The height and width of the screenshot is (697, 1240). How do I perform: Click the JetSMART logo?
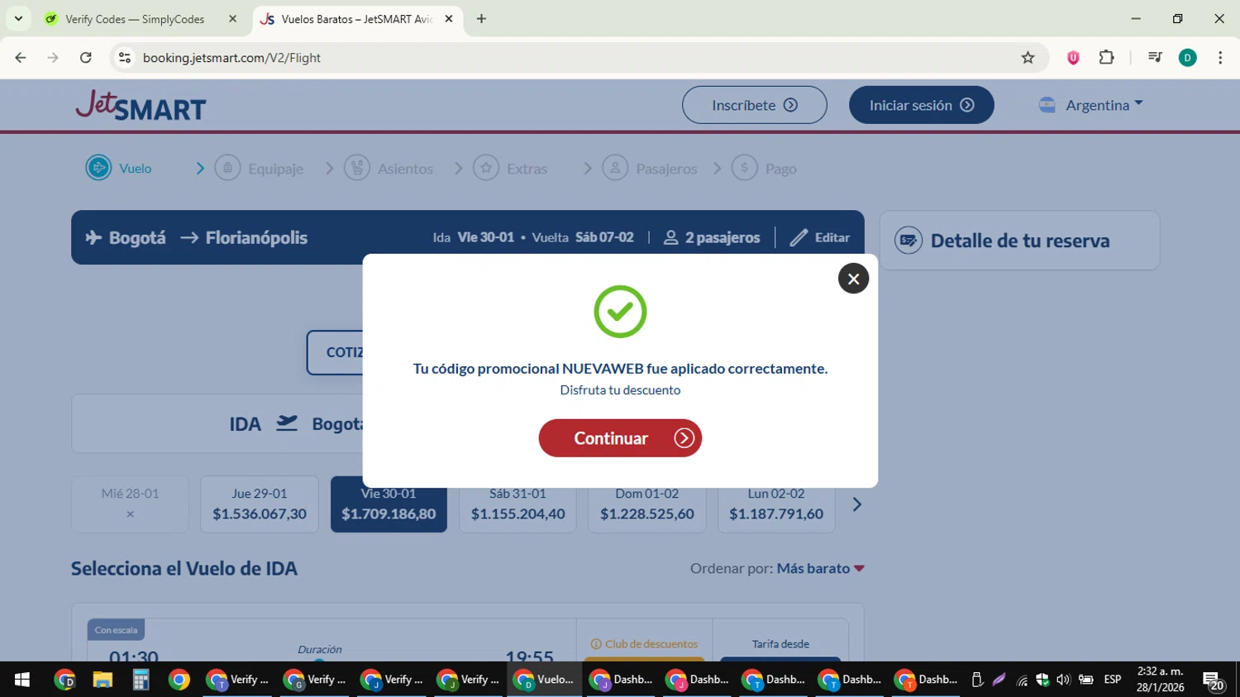141,105
